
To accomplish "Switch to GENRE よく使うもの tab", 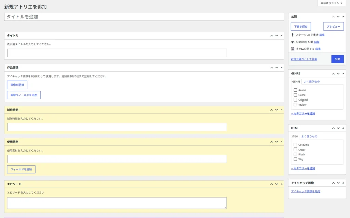I will tap(312, 82).
